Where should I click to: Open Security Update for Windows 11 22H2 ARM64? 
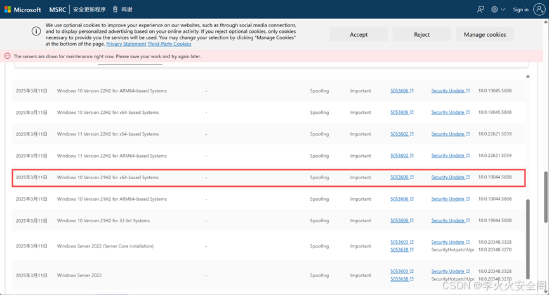[x=450, y=156]
